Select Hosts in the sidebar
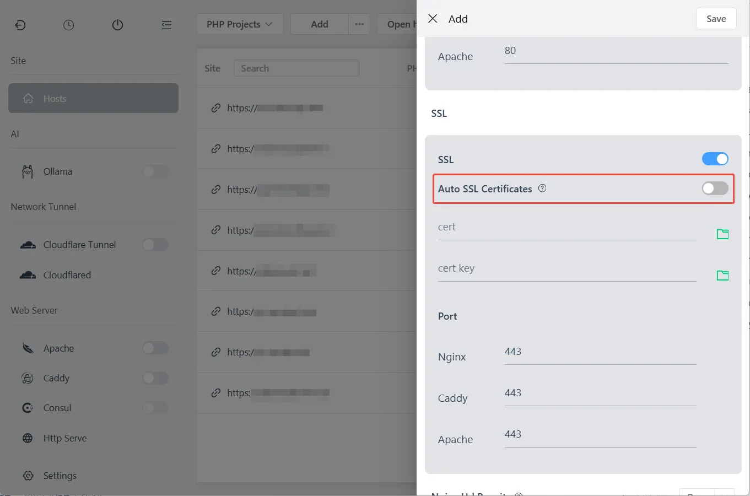This screenshot has height=496, width=750. pyautogui.click(x=93, y=99)
